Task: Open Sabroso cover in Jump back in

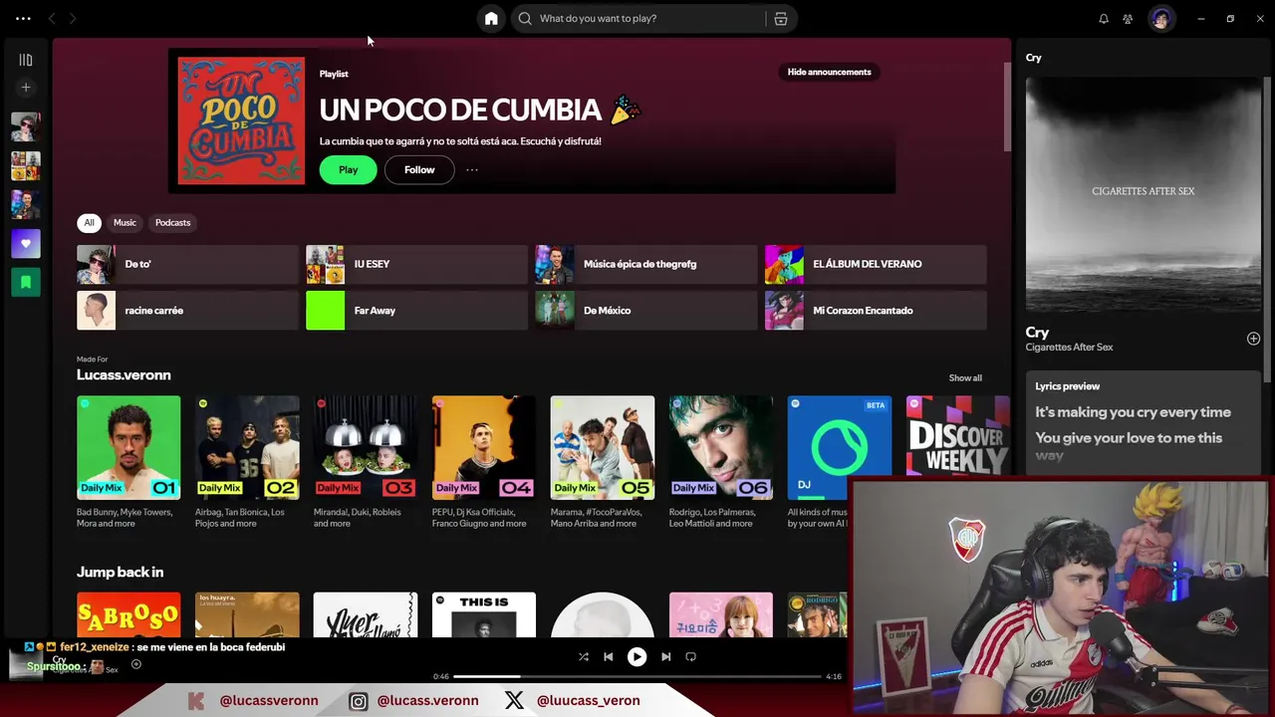Action: click(128, 614)
